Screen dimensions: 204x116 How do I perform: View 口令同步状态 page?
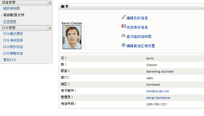(13, 47)
